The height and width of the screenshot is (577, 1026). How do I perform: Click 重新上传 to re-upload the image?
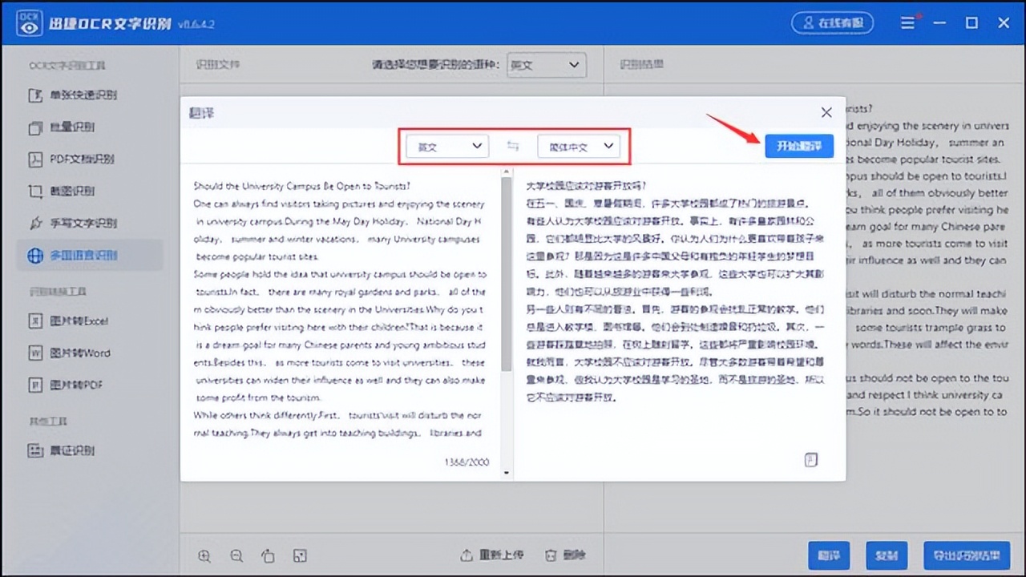[x=501, y=555]
